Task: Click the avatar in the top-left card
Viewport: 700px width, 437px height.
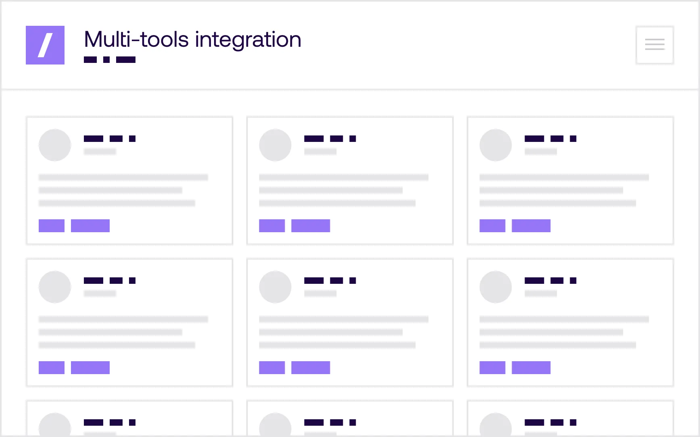Action: coord(55,145)
